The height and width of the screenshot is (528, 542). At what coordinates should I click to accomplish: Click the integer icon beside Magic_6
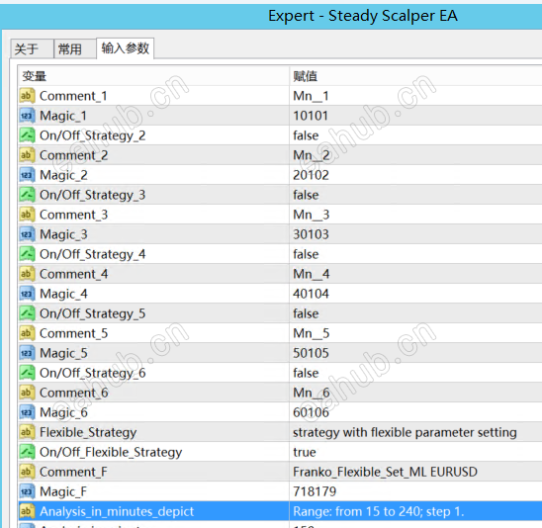27,412
